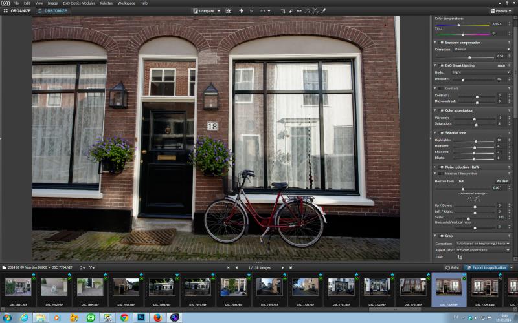Click the crop tool icon in Crop palette
Image resolution: width=518 pixels, height=323 pixels.
coord(460,257)
